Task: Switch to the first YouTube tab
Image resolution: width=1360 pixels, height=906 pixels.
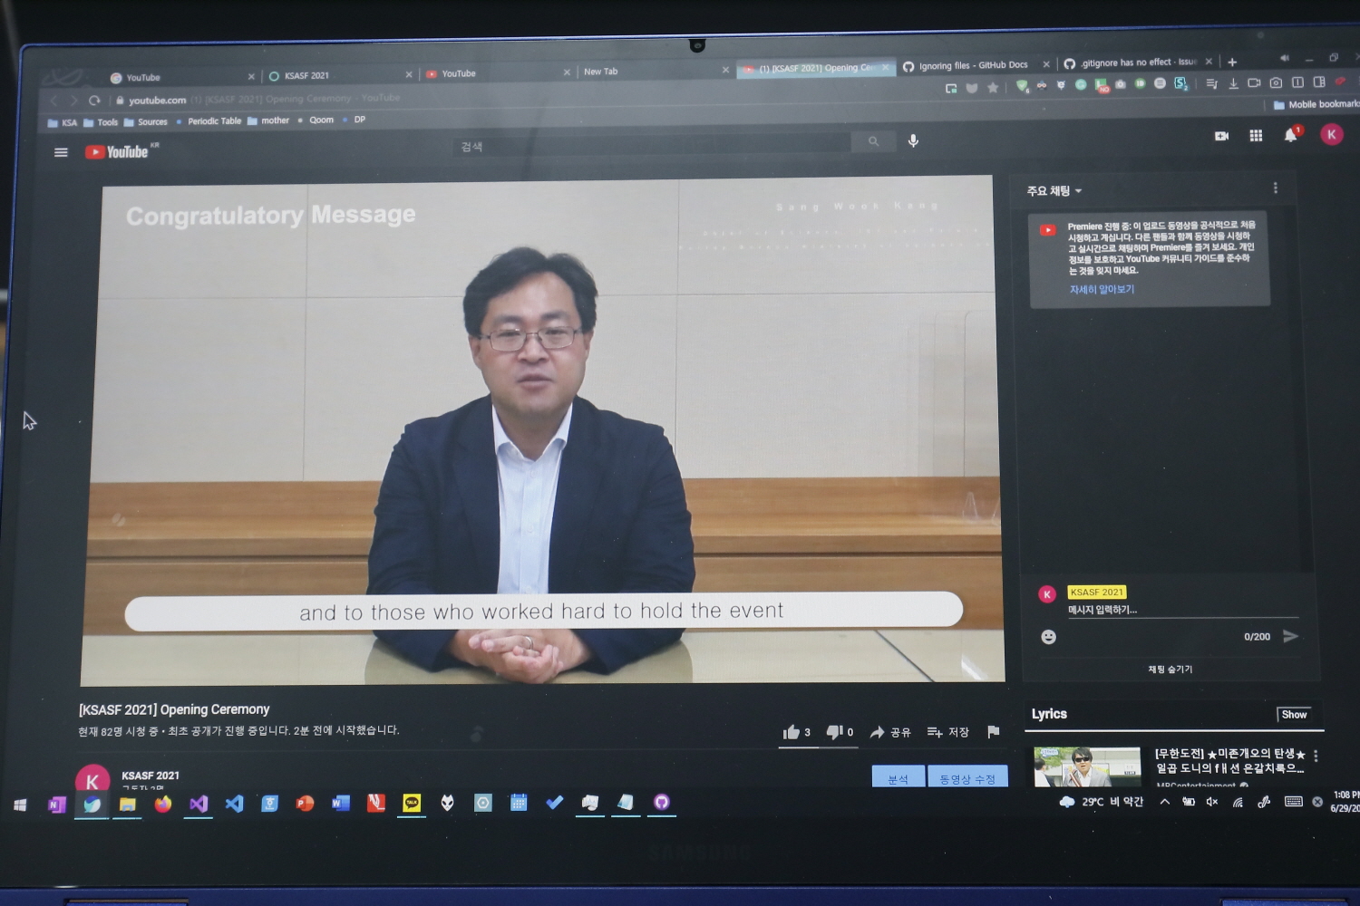Action: pos(181,77)
